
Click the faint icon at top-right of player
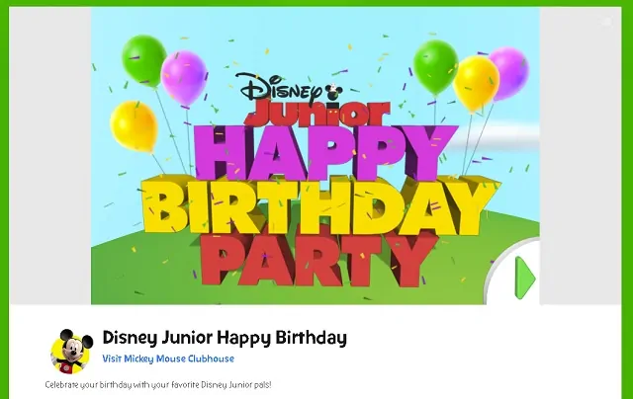tap(606, 22)
